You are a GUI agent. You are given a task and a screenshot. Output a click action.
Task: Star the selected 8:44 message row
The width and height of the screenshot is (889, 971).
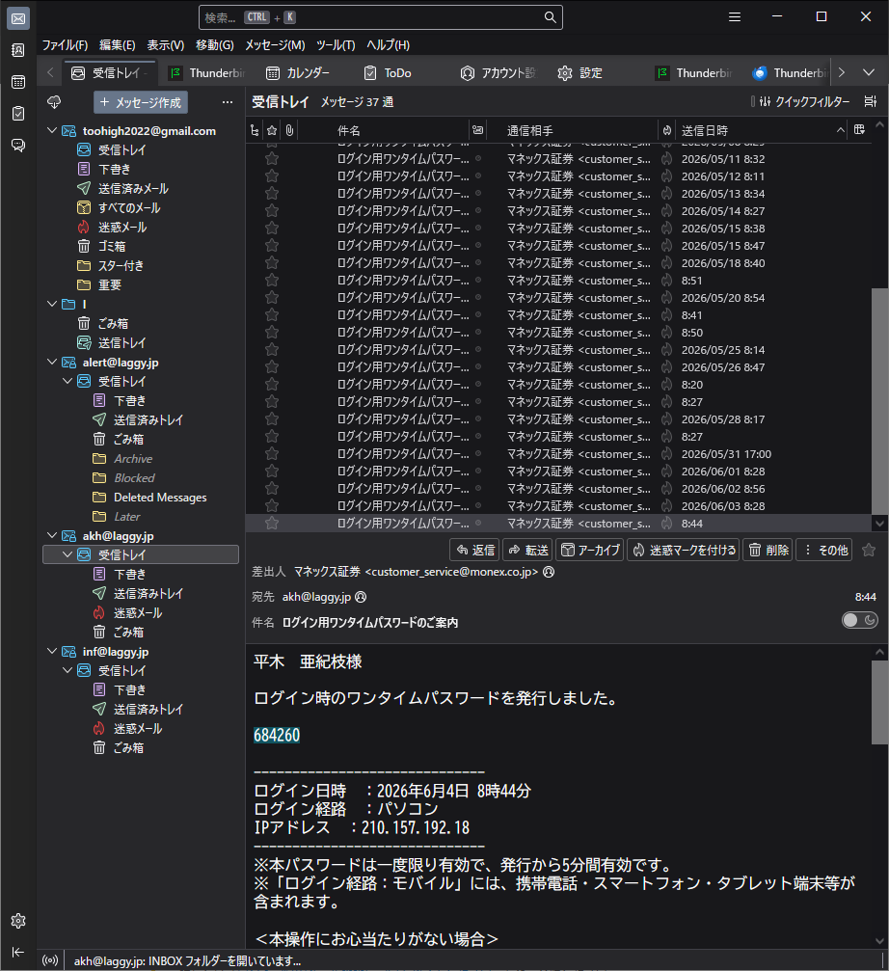pos(272,524)
